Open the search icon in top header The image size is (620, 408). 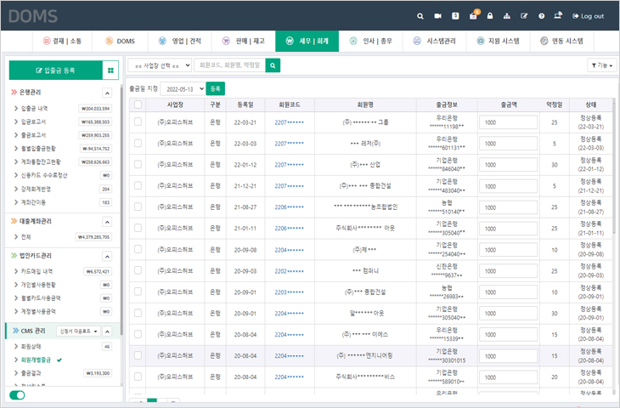(420, 16)
